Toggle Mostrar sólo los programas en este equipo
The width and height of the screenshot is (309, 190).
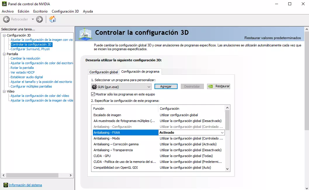click(93, 94)
